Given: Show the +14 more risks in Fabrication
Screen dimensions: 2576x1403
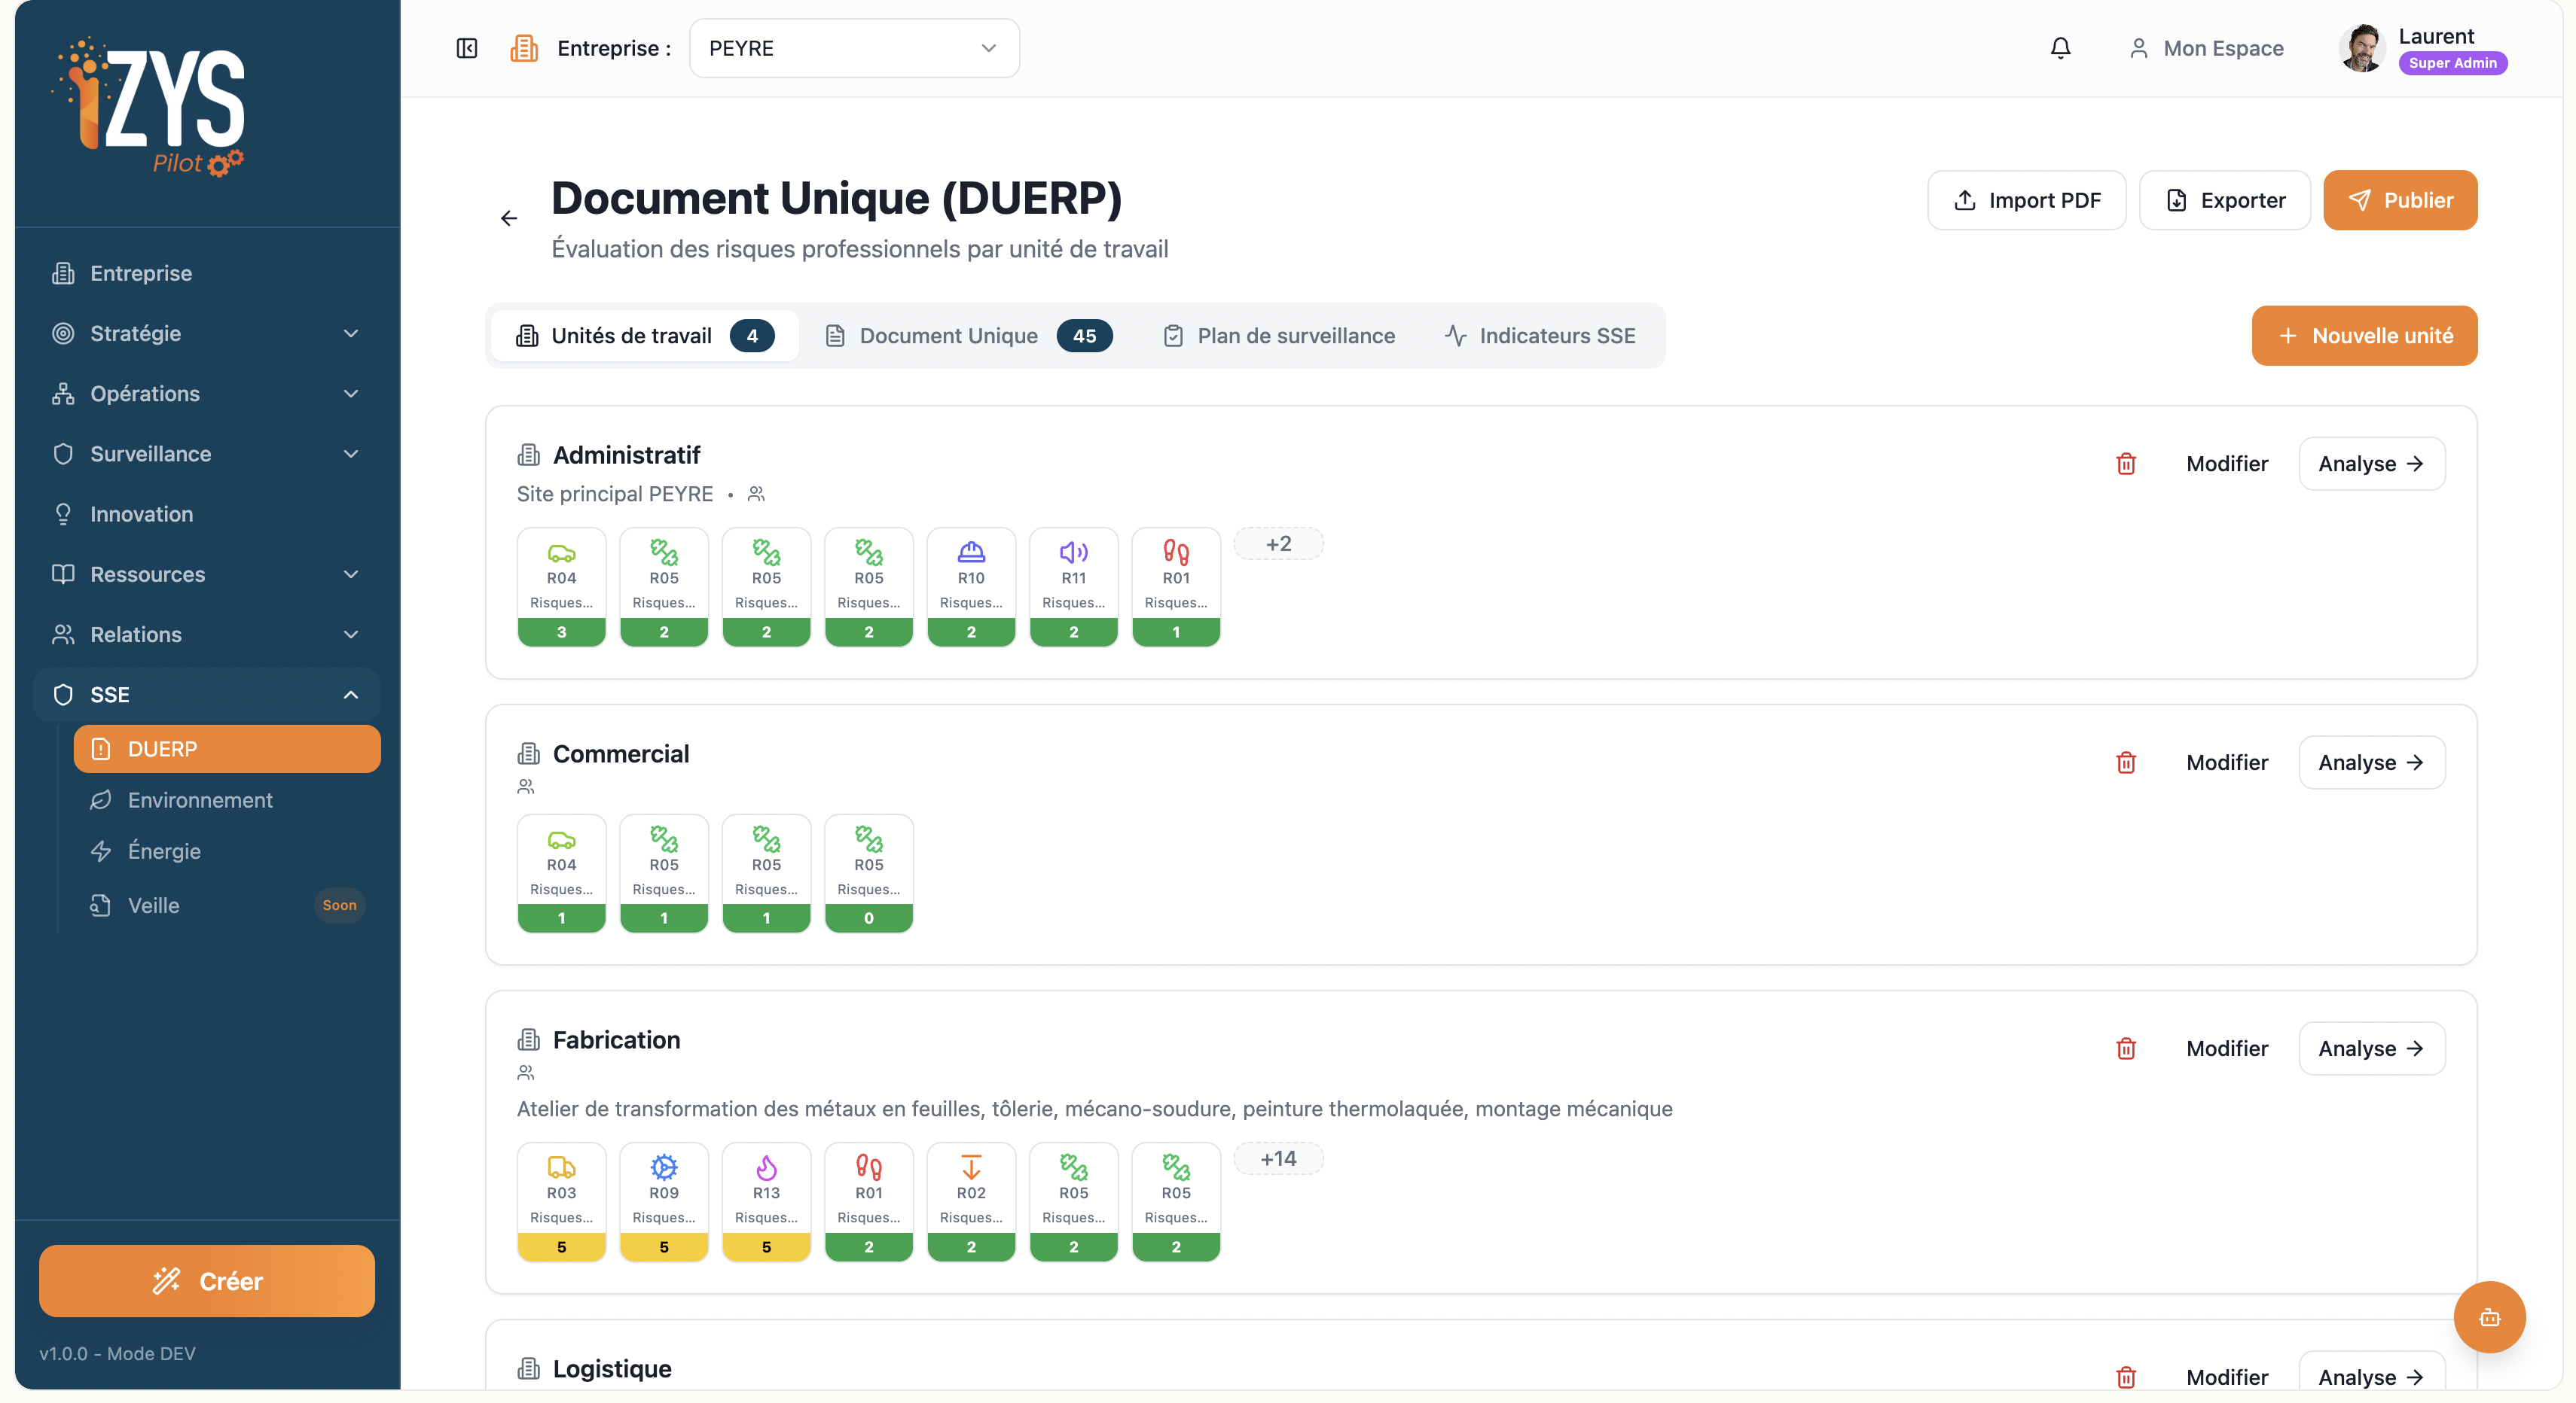Looking at the screenshot, I should tap(1278, 1158).
